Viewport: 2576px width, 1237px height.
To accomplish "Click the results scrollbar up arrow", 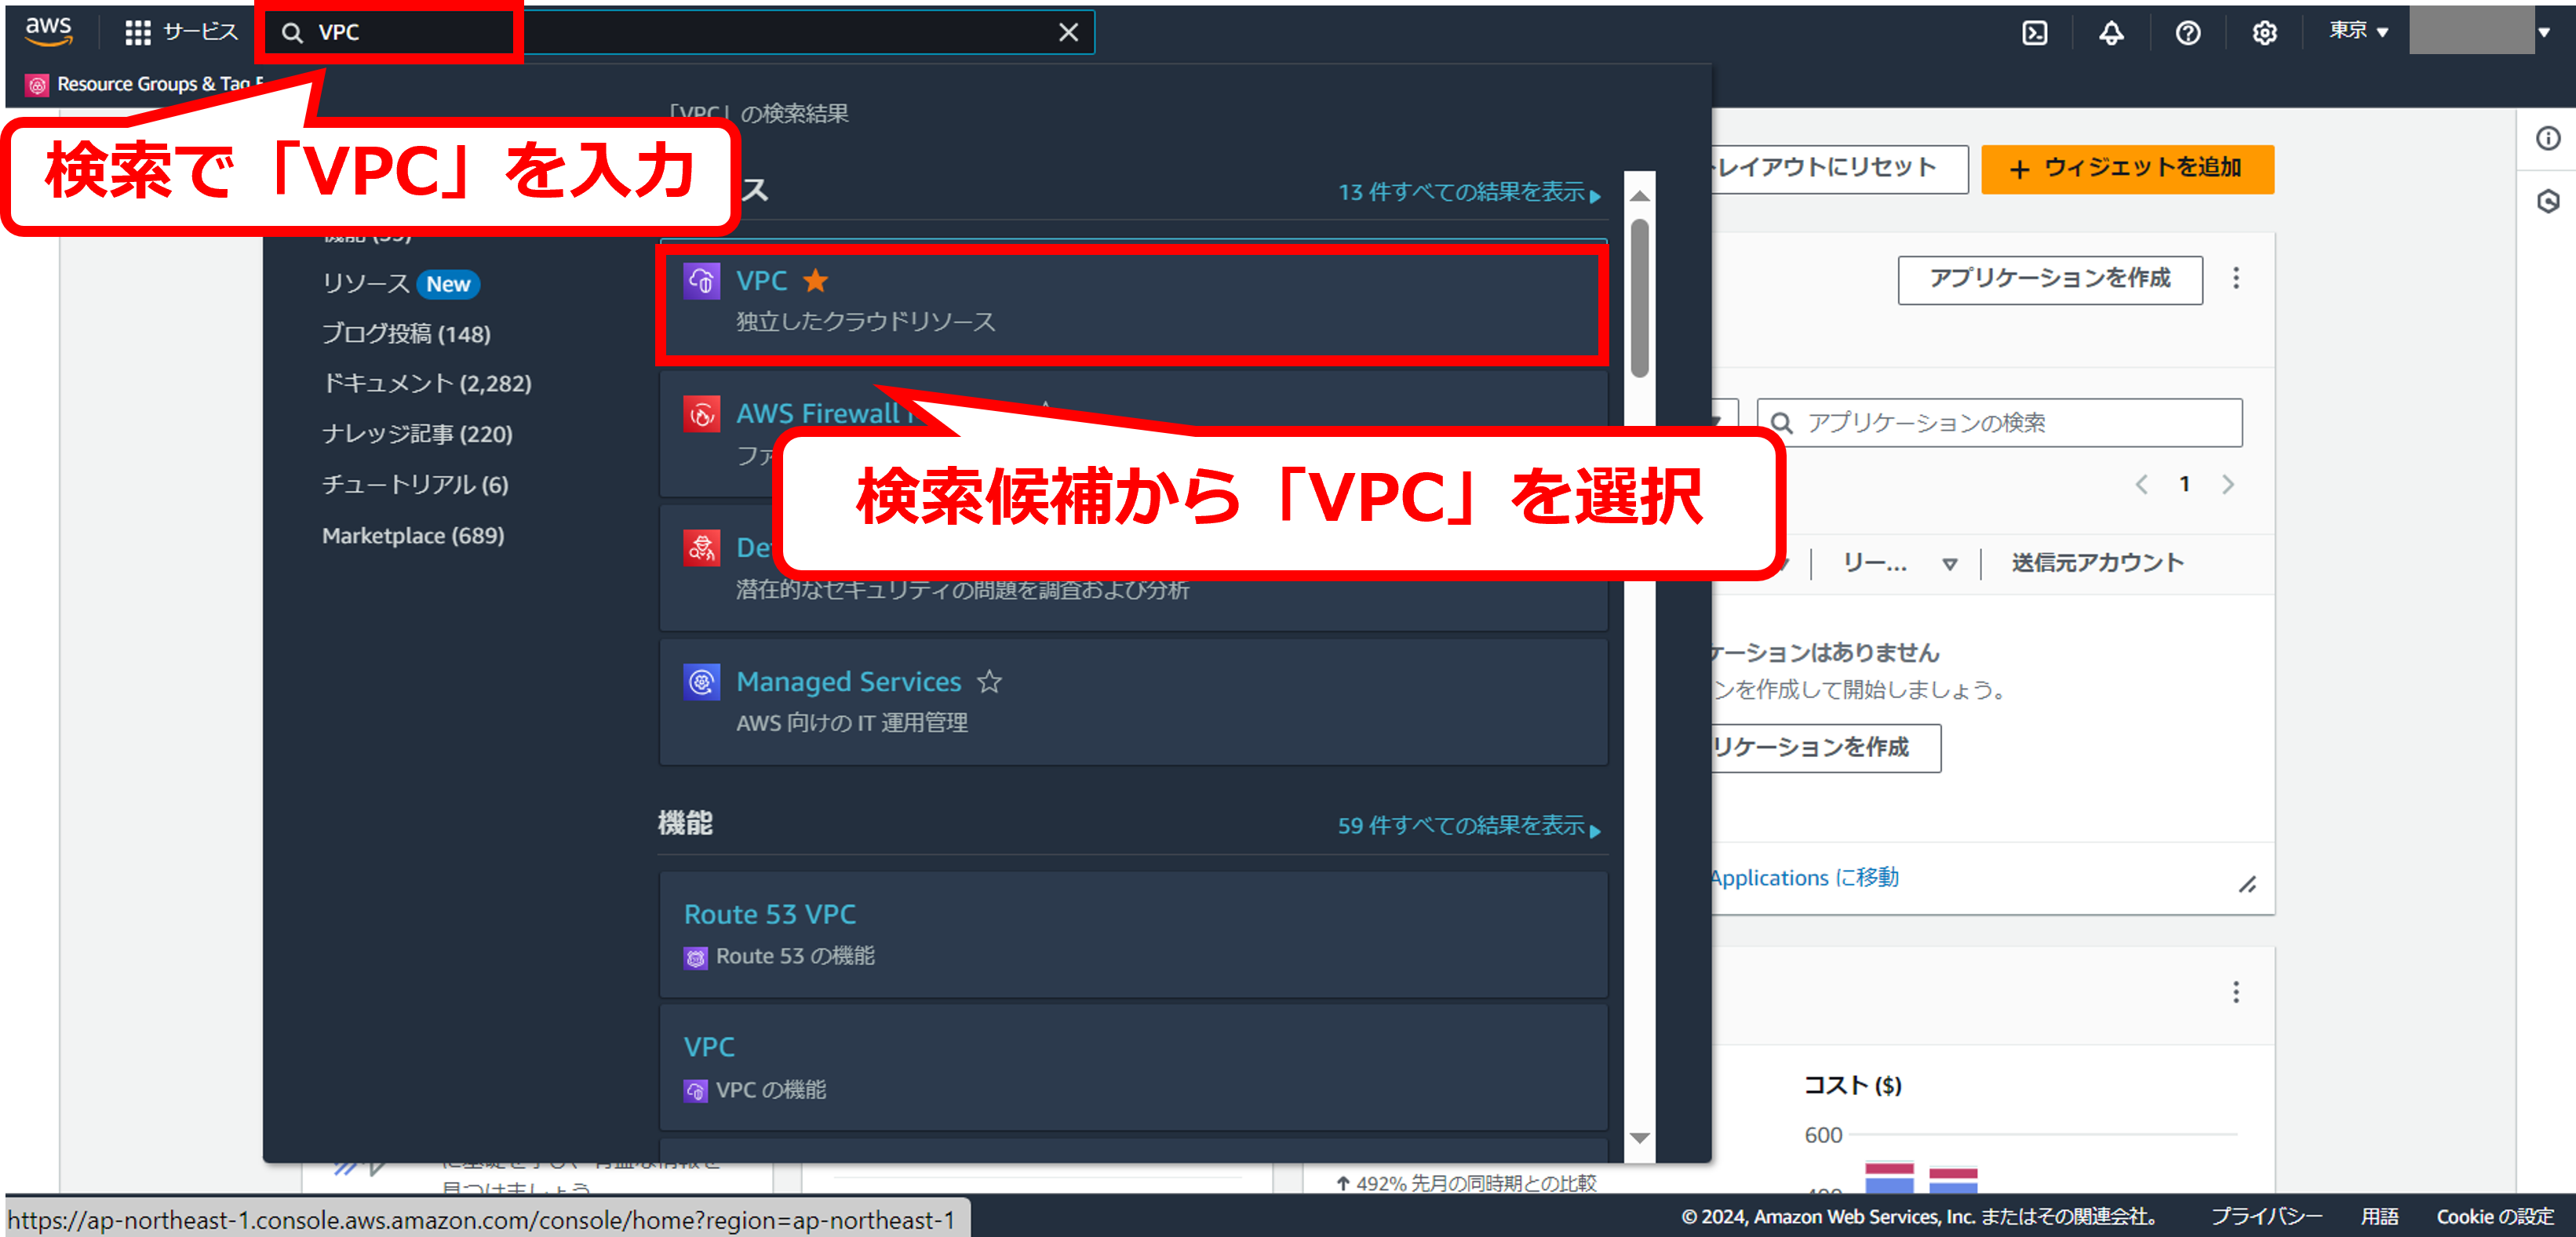I will (x=1639, y=196).
